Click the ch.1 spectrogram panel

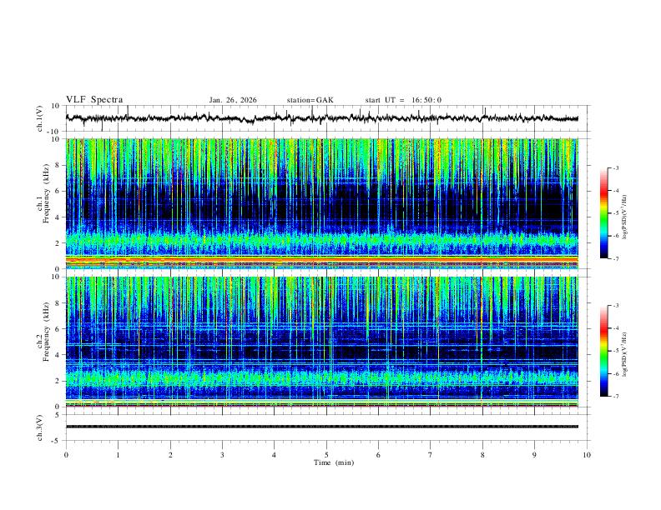[x=321, y=203]
